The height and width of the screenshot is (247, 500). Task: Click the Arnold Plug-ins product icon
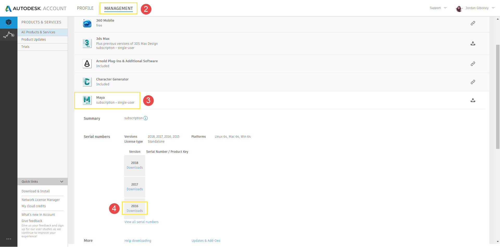[87, 64]
